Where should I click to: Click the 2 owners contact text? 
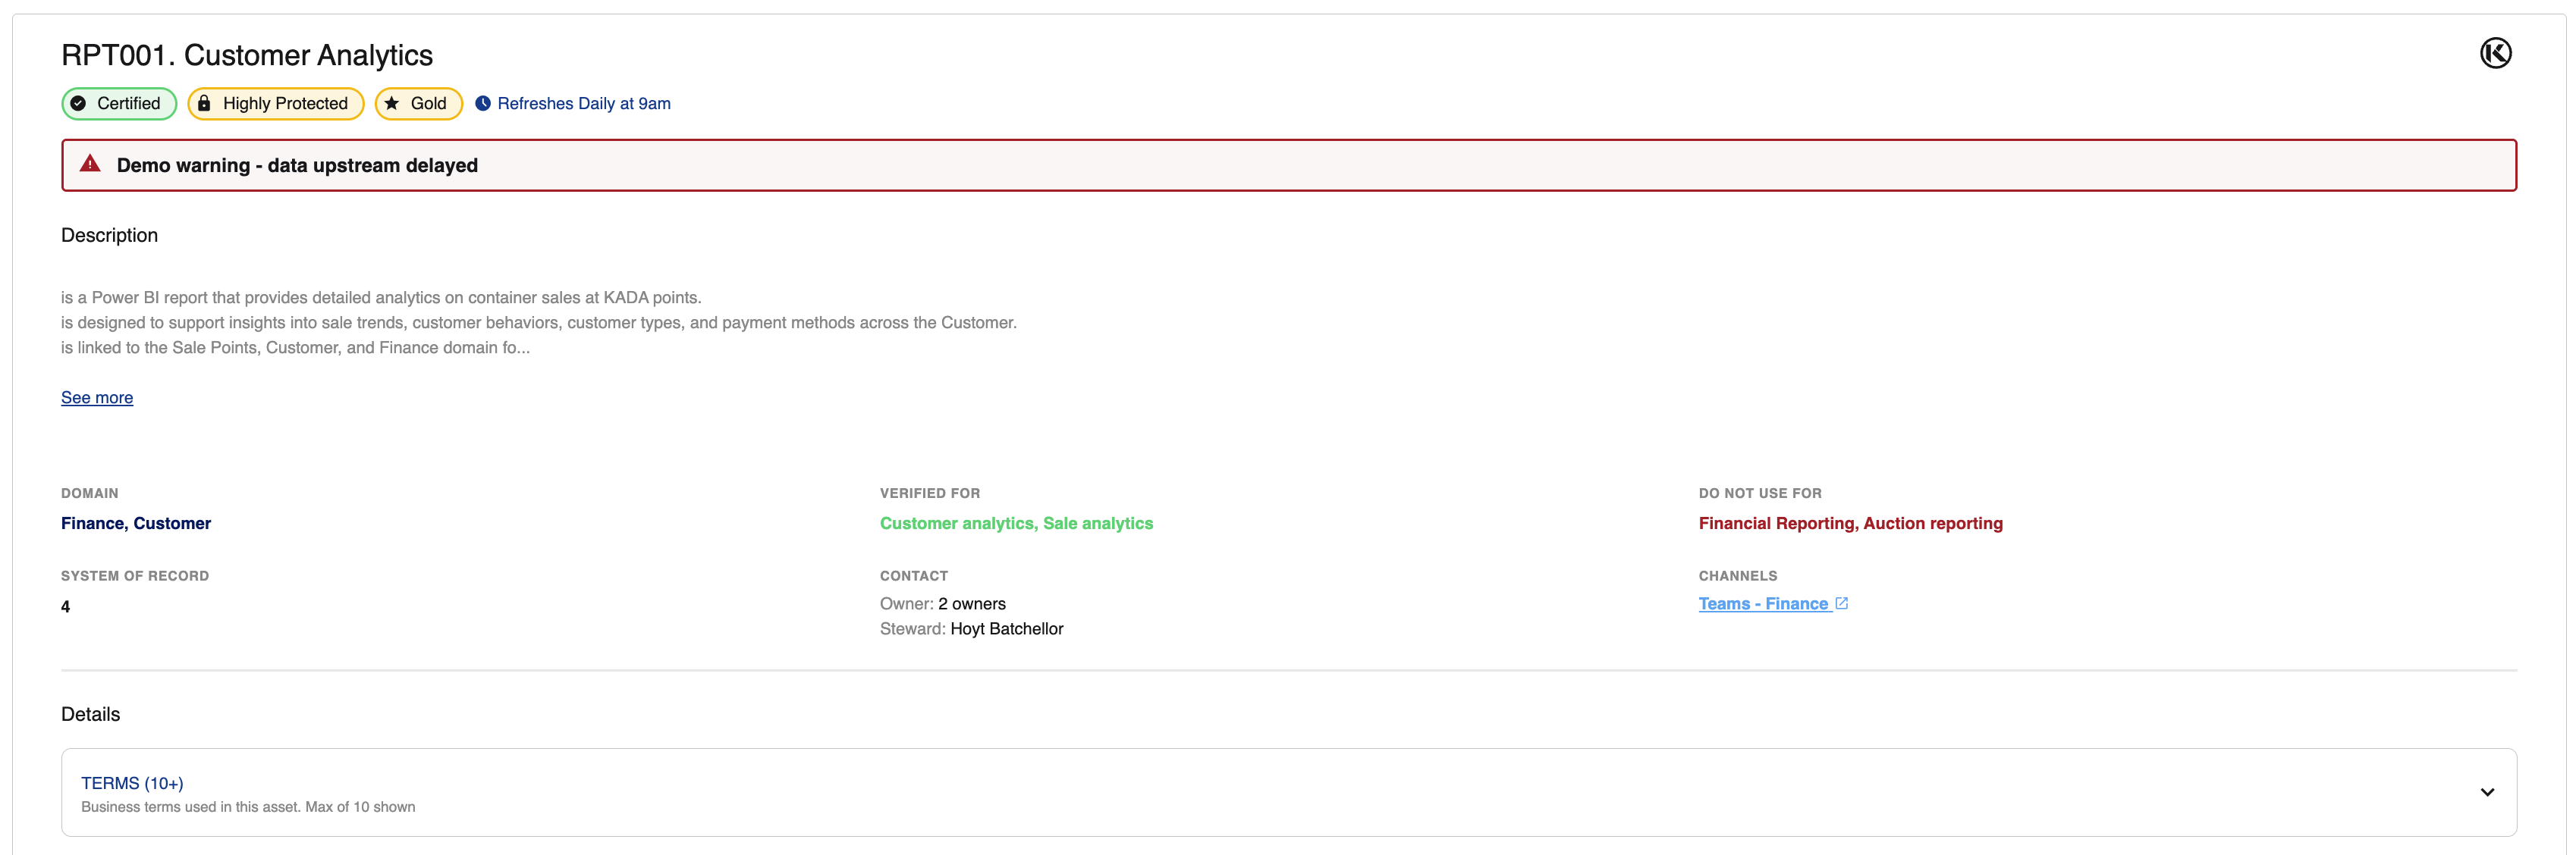(x=971, y=603)
